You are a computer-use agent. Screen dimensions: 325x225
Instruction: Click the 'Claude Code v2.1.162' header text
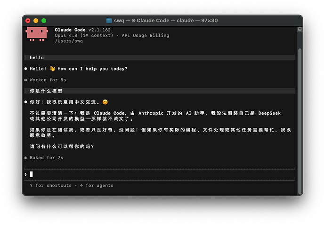pyautogui.click(x=82, y=30)
